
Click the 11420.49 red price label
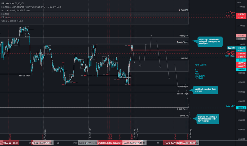[241, 14]
